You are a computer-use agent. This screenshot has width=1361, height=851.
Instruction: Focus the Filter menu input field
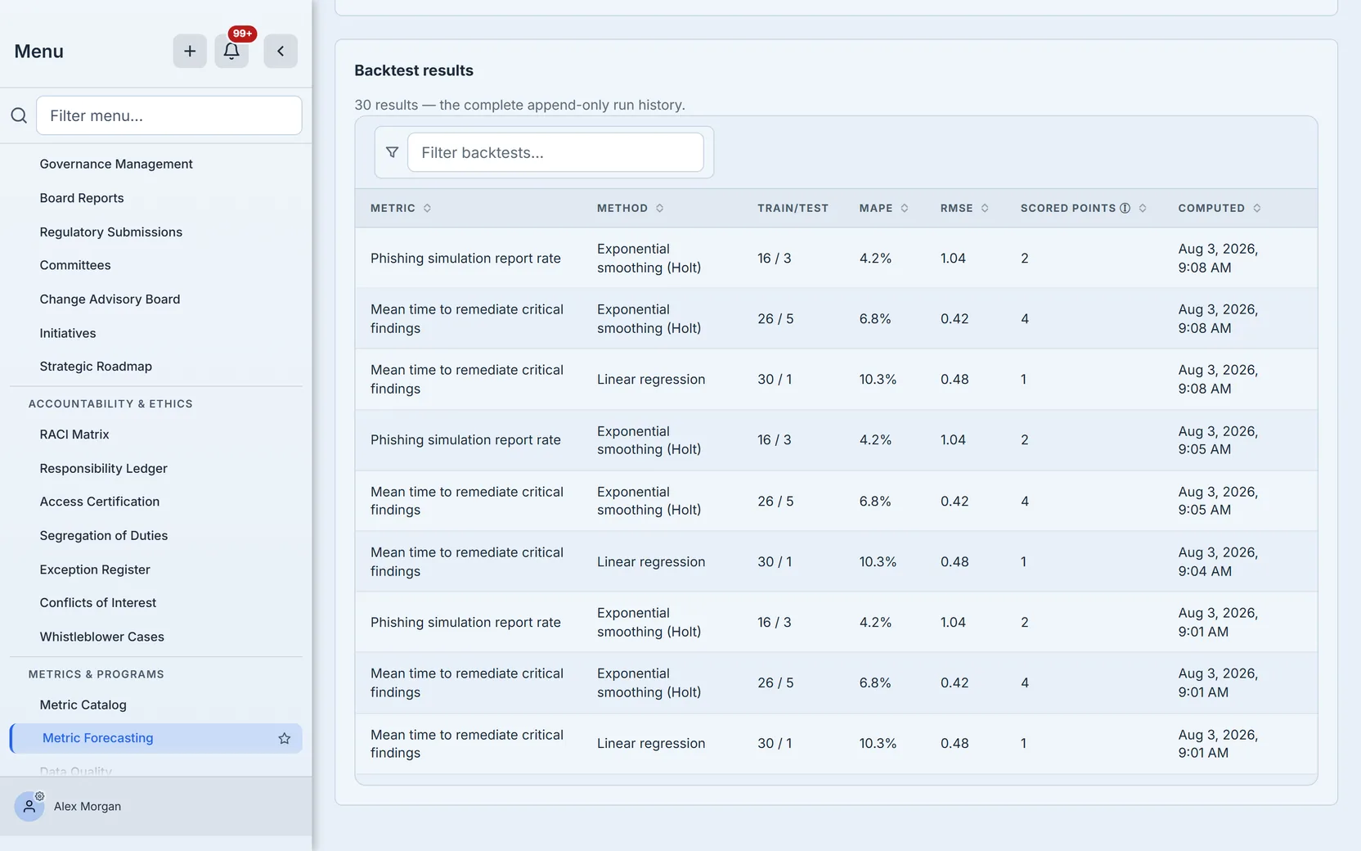tap(169, 115)
